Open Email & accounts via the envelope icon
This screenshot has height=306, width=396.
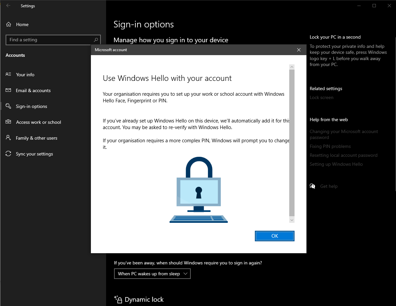coord(8,90)
